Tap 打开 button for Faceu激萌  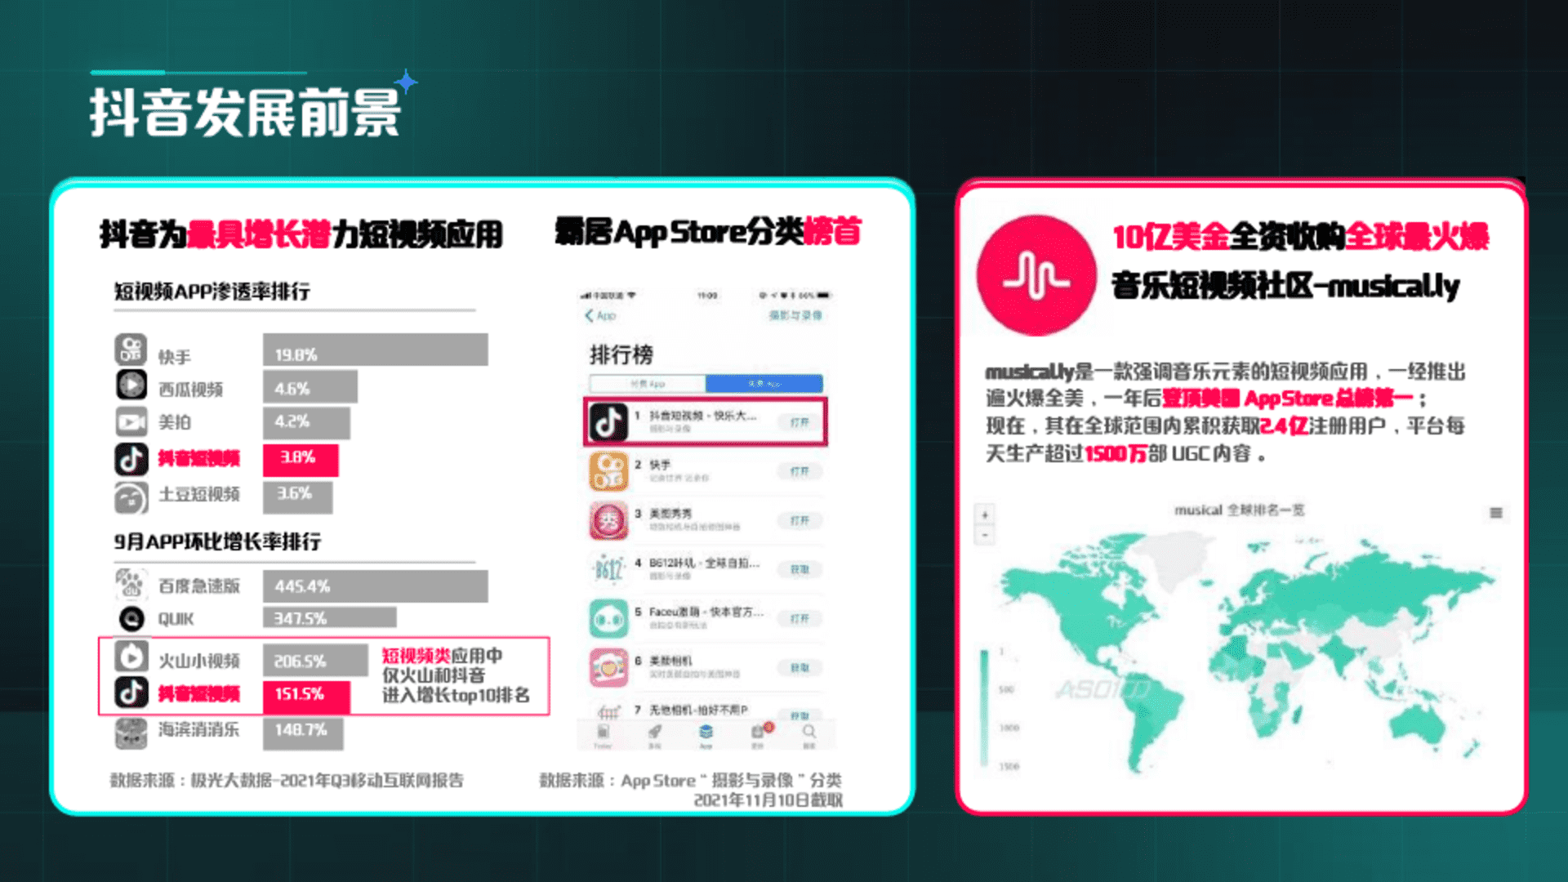point(800,618)
